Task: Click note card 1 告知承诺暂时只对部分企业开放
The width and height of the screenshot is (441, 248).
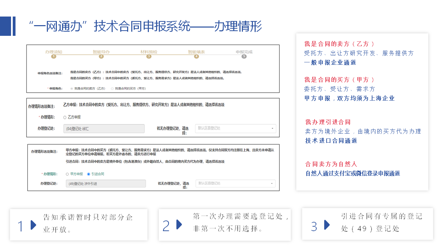Action: tap(79, 224)
